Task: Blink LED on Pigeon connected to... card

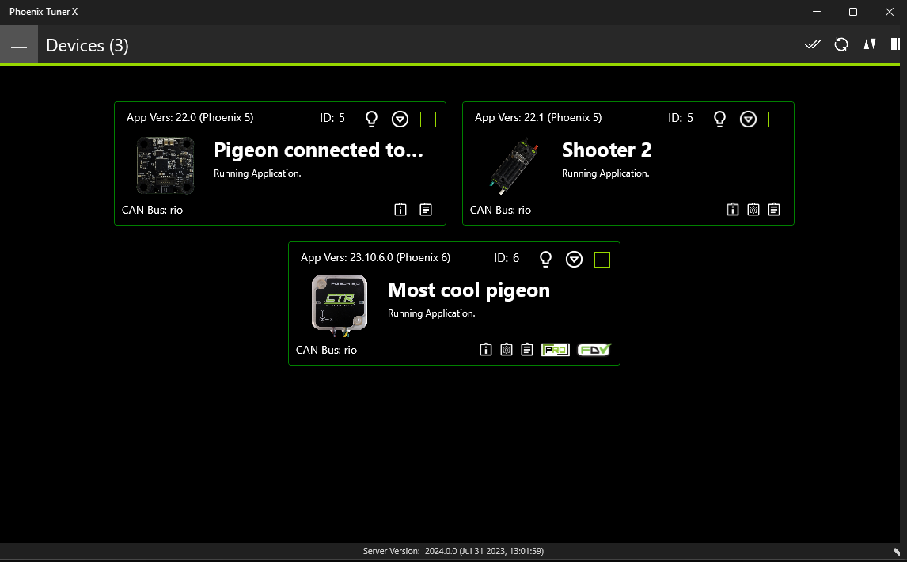Action: click(371, 119)
